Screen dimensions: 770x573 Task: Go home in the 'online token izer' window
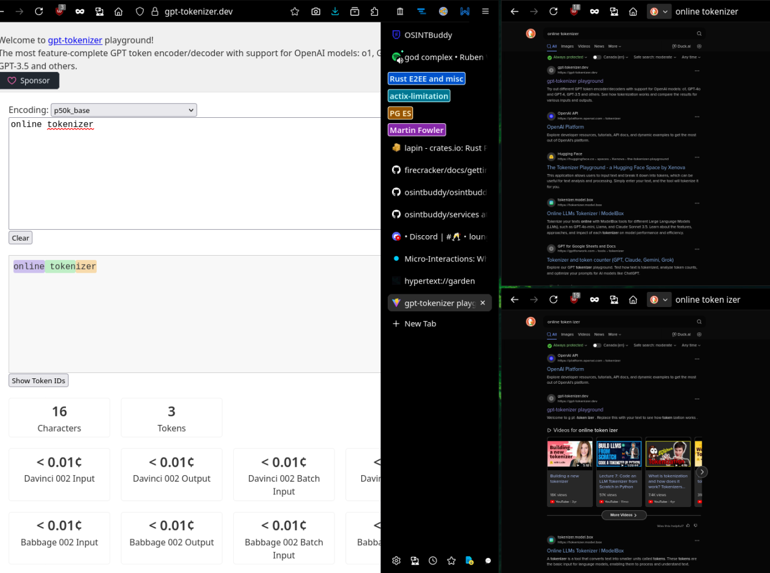633,300
